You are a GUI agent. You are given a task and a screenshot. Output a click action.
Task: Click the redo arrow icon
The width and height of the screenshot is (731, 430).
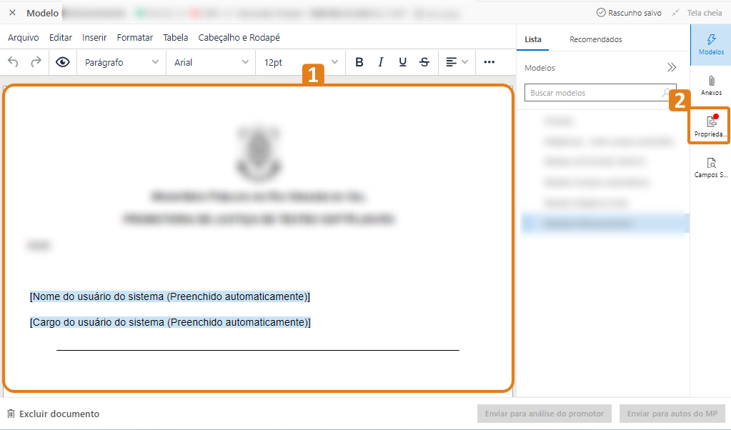pos(36,62)
